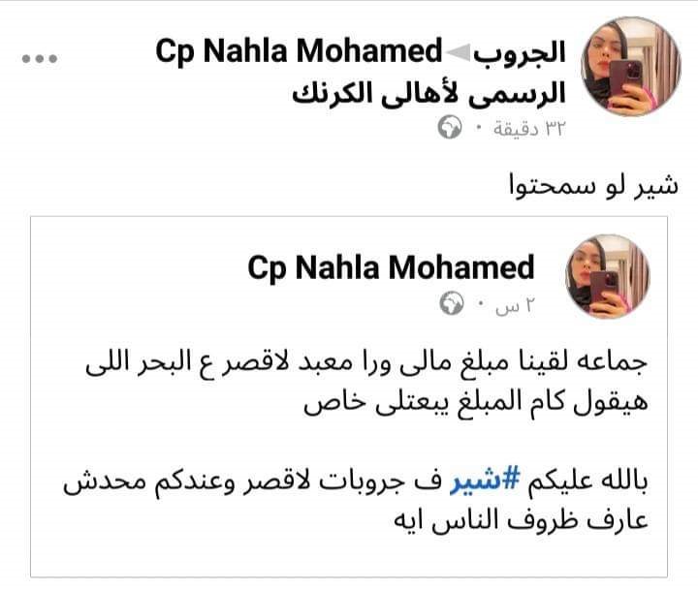Open the three-dot post options menu
Viewport: 698px width, 590px height.
(42, 57)
